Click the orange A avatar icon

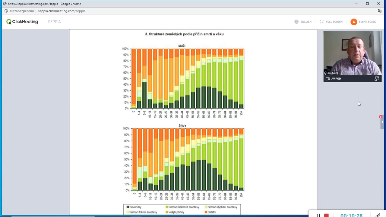click(x=354, y=22)
